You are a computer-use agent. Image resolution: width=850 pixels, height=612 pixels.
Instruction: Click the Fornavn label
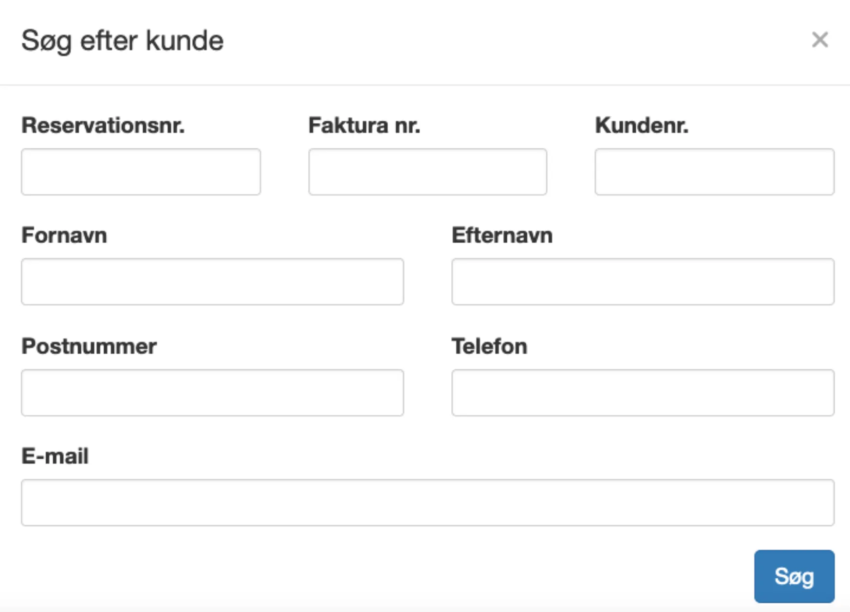[x=64, y=235]
